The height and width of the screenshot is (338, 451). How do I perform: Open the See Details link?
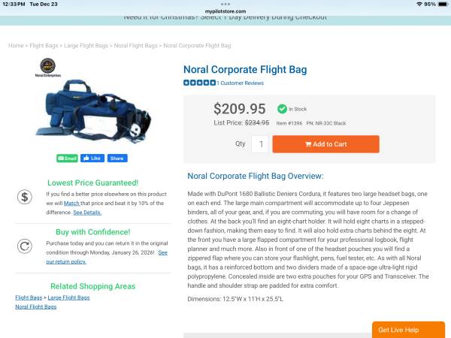(87, 213)
